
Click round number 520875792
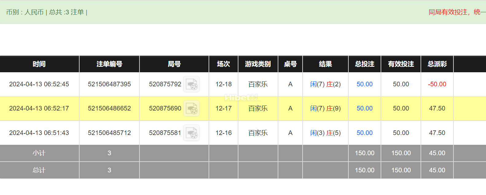[x=165, y=84]
